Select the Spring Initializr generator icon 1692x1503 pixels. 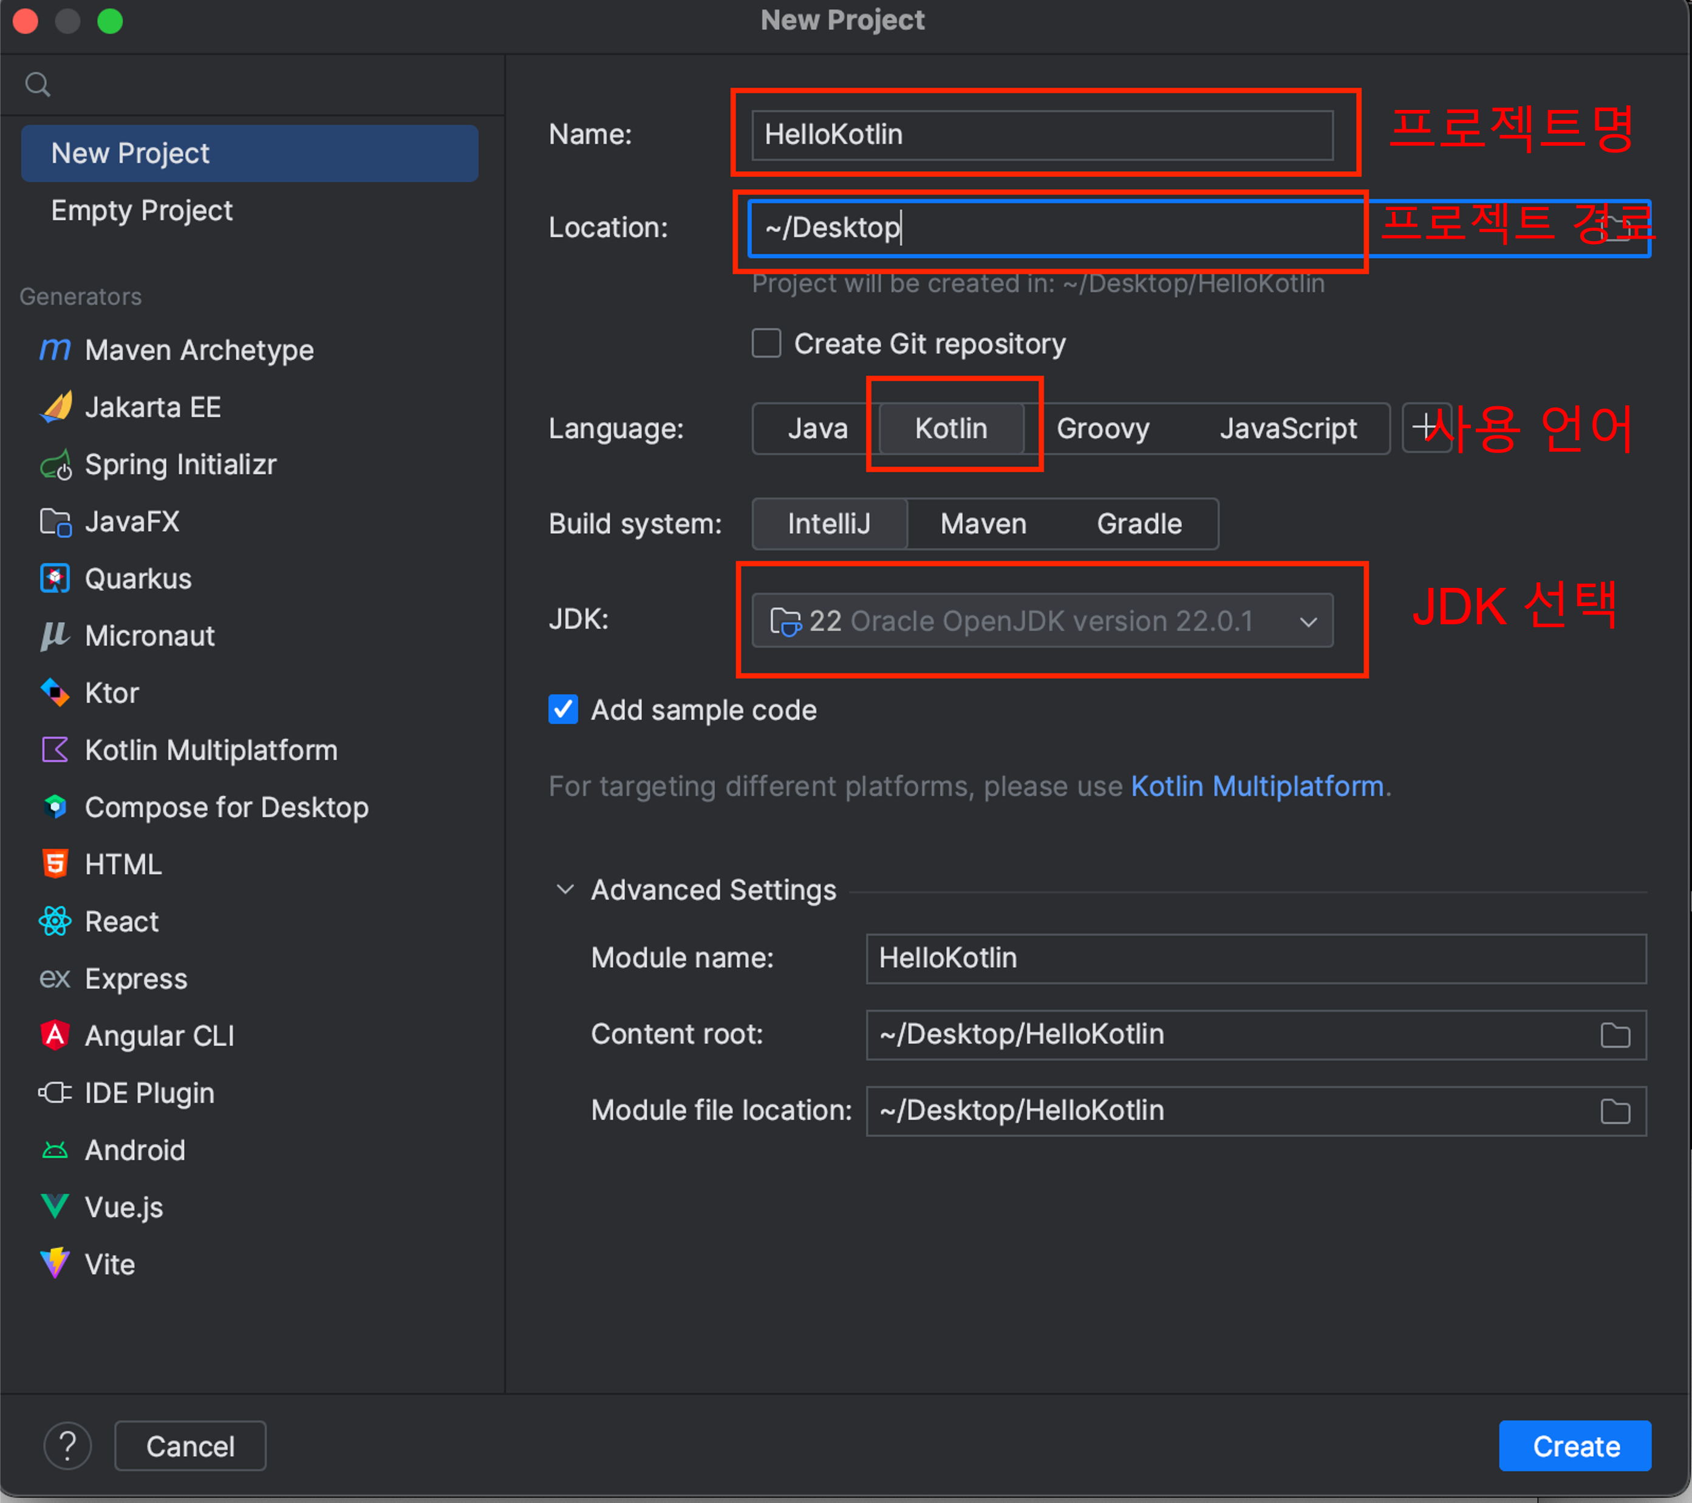(55, 465)
